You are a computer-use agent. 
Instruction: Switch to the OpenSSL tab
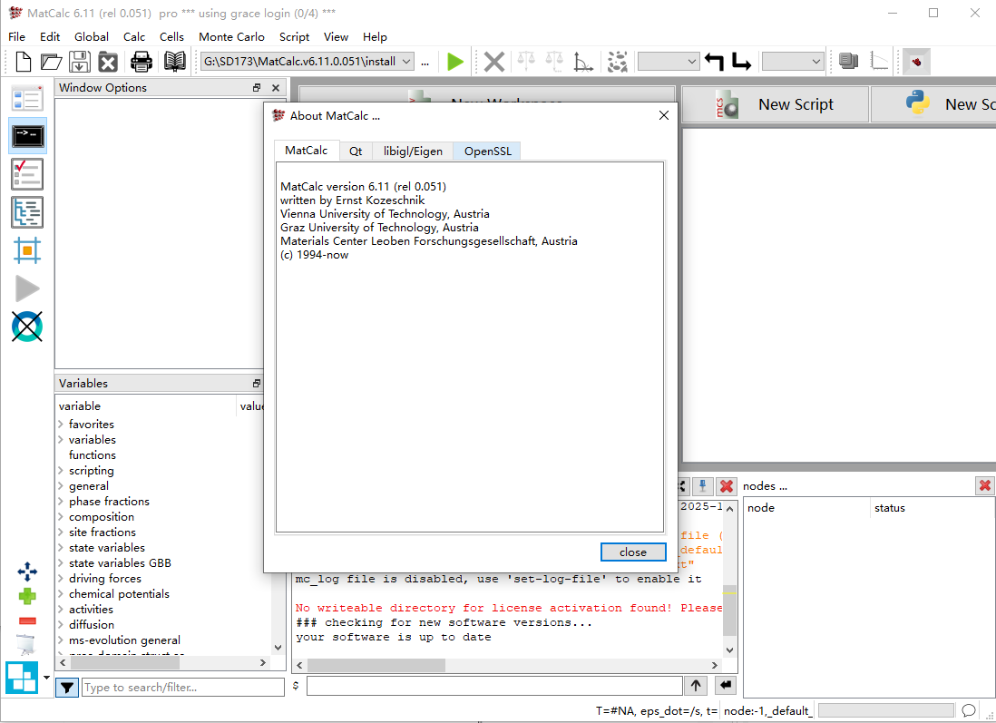[x=487, y=151]
